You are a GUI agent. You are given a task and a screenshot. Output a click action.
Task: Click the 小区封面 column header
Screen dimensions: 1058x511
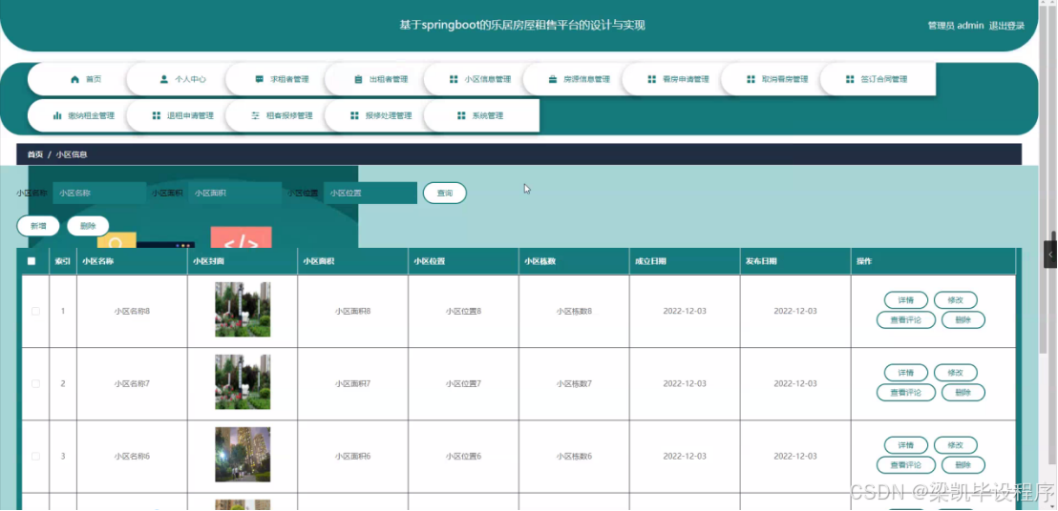click(243, 261)
